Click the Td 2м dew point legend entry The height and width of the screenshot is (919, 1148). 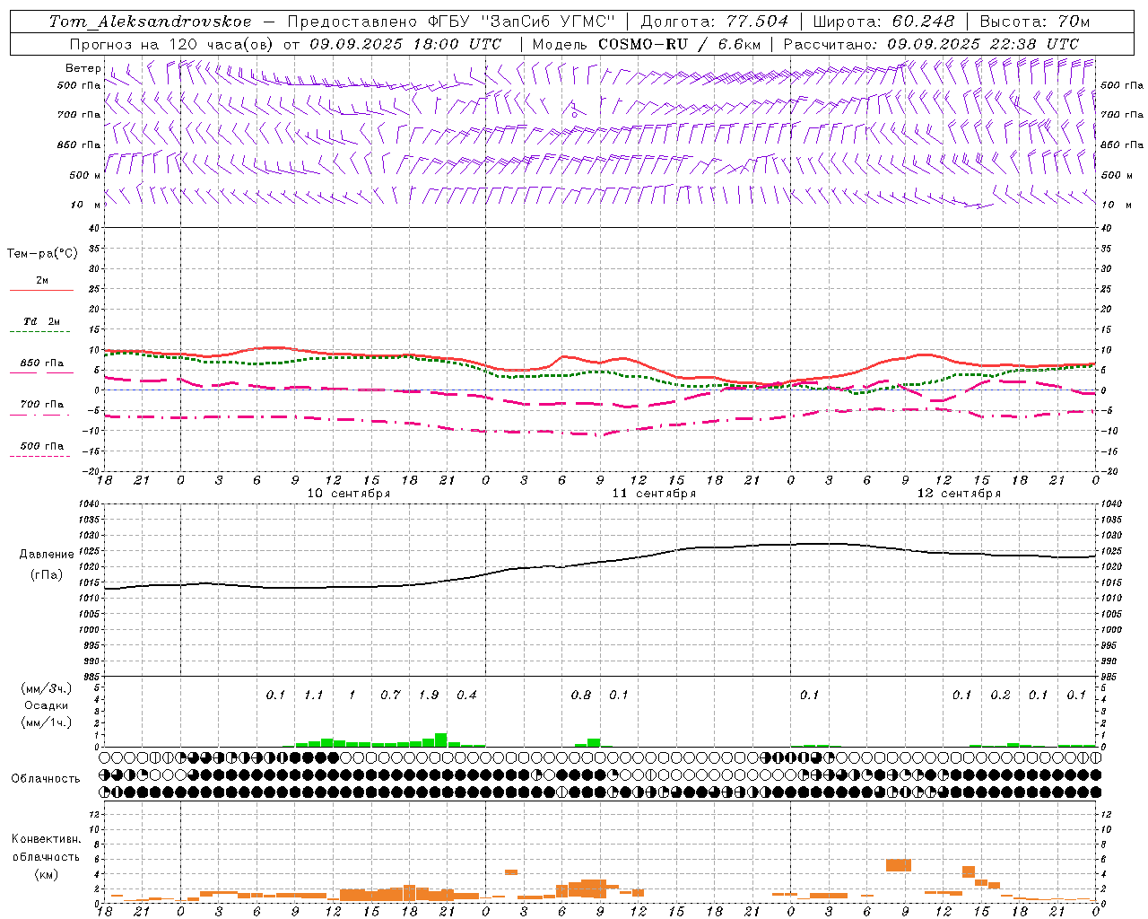(x=41, y=325)
